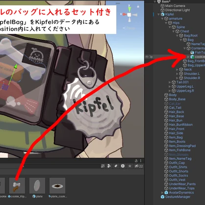Collapse the armature arrow

point(162,19)
